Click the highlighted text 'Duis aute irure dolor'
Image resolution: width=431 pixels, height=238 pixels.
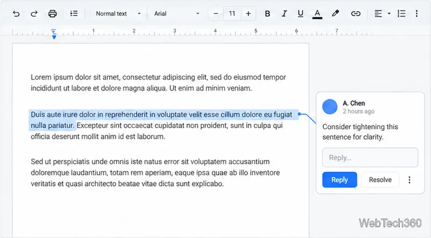(63, 115)
